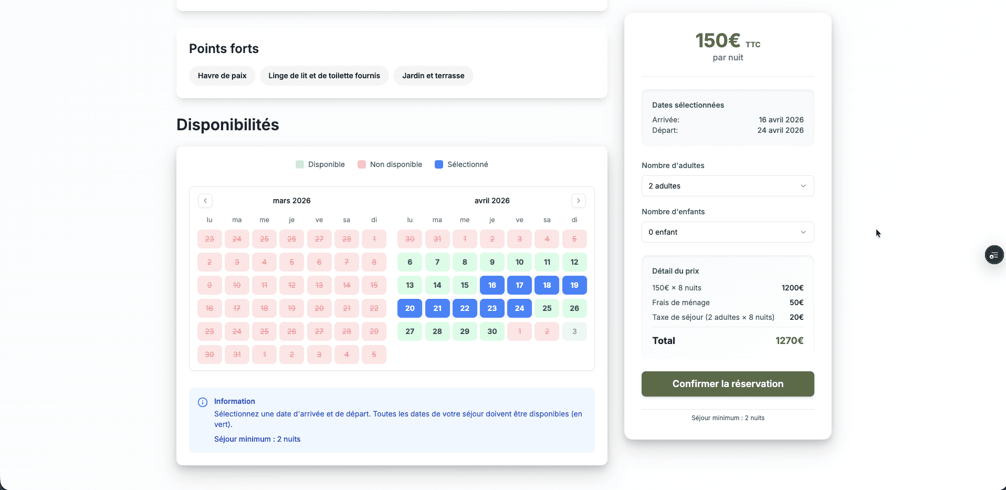Go to next month in calendar

pos(578,201)
